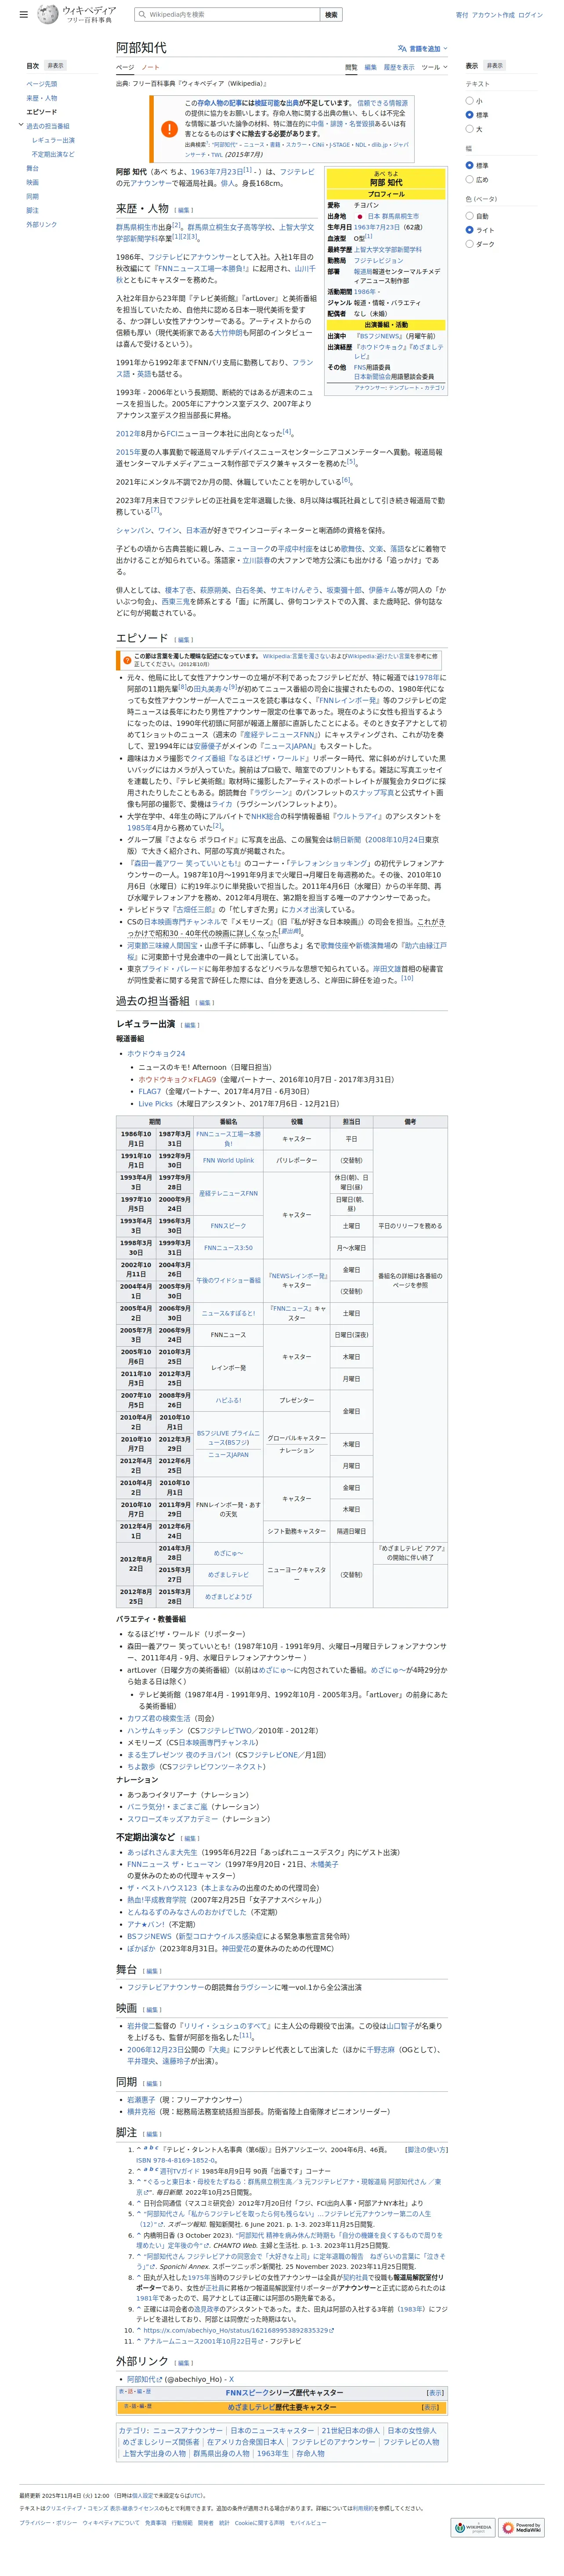The width and height of the screenshot is (564, 2576).
Task: Open the main menu hamburger icon
Action: [x=24, y=15]
